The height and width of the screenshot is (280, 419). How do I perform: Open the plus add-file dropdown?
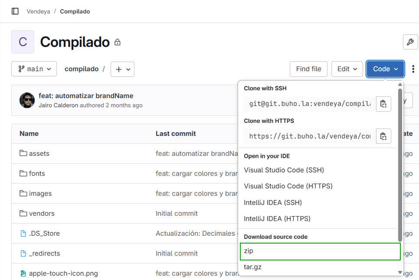122,69
